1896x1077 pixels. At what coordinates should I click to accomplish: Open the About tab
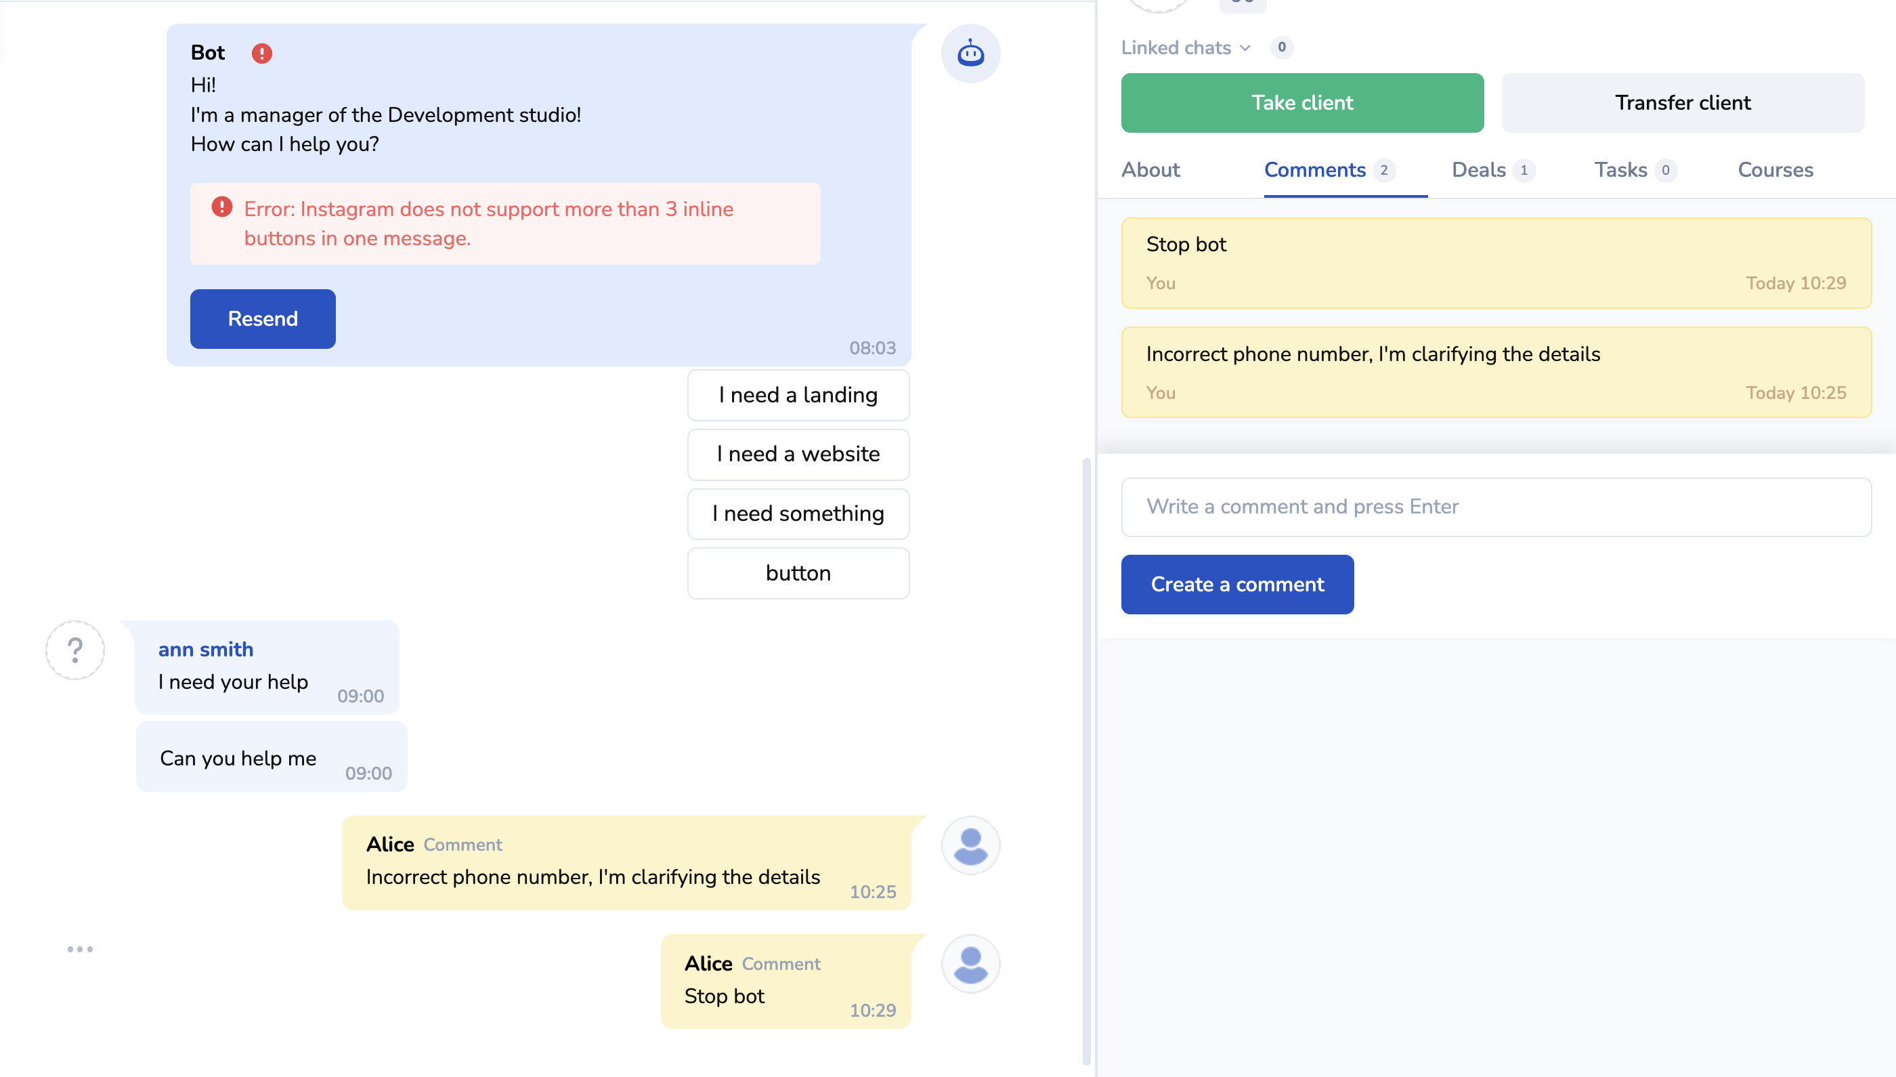tap(1150, 170)
